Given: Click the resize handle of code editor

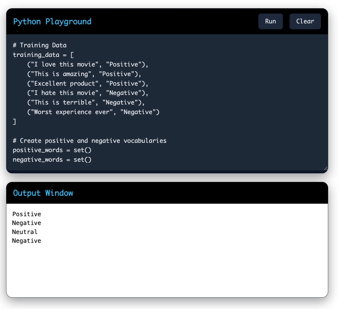Looking at the screenshot, I should click(x=326, y=168).
